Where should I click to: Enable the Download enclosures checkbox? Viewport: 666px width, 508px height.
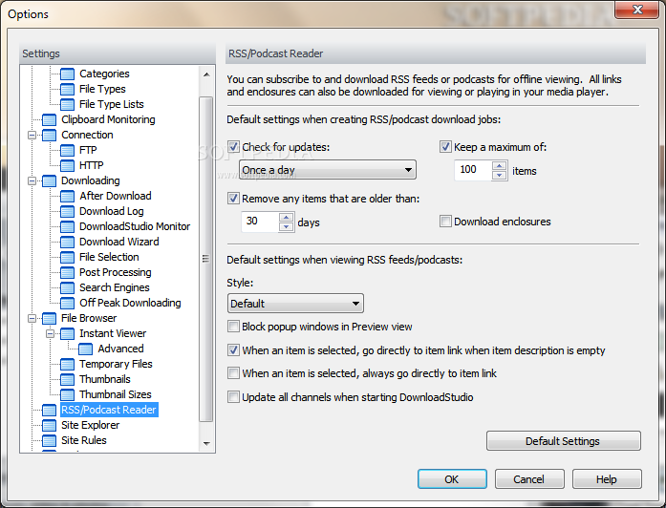(x=445, y=222)
